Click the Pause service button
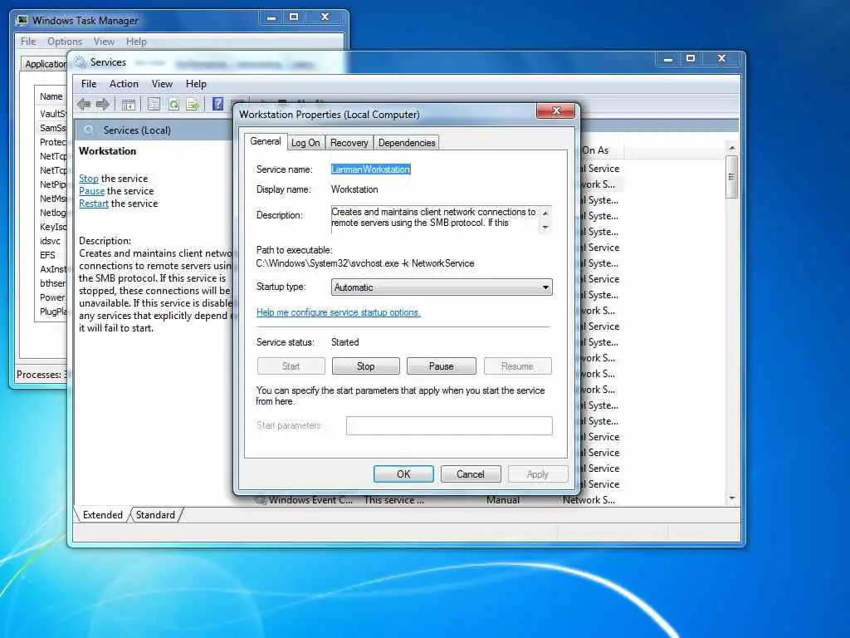The height and width of the screenshot is (638, 850). pos(442,366)
